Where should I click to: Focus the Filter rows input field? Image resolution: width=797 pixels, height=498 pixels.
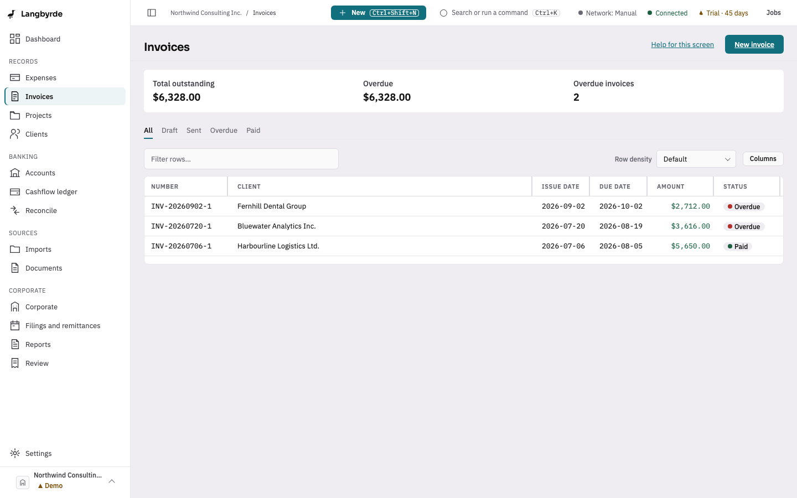pyautogui.click(x=241, y=159)
